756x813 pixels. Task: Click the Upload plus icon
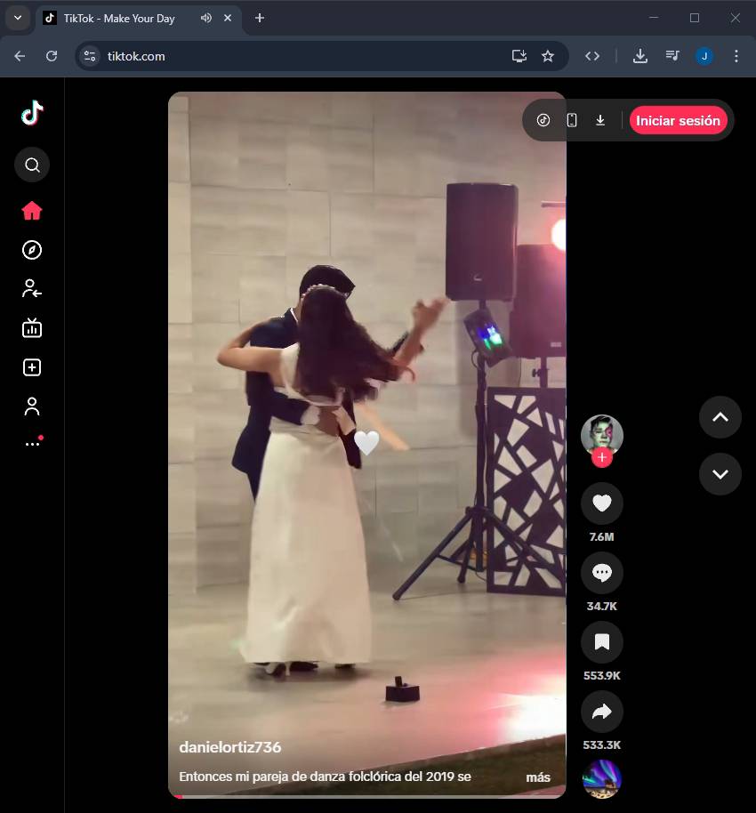coord(32,367)
